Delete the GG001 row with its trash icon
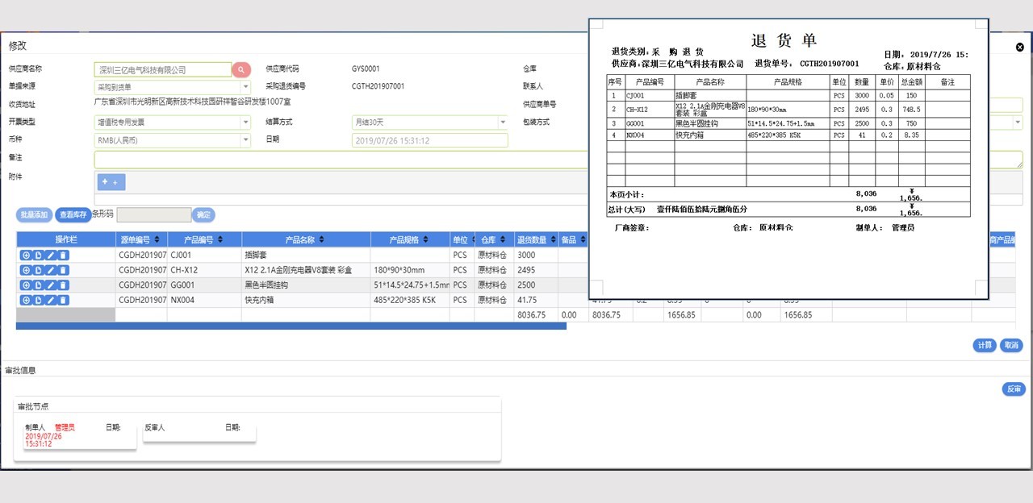The height and width of the screenshot is (503, 1033). 64,285
